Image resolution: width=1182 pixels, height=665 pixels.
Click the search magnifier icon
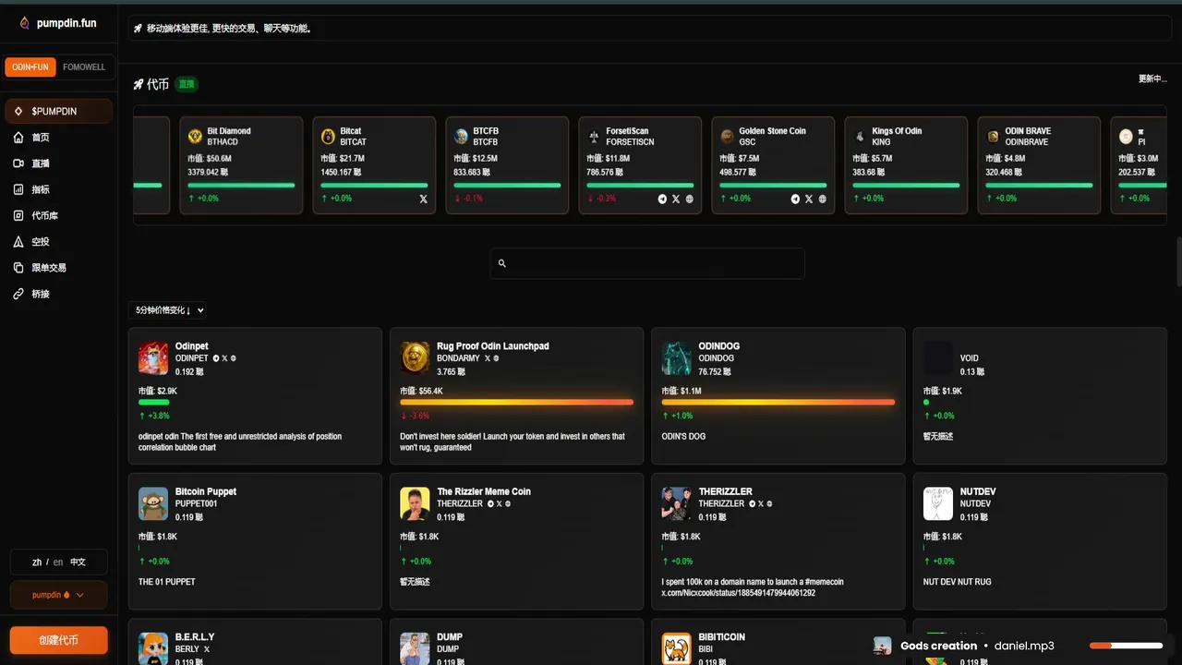point(502,263)
